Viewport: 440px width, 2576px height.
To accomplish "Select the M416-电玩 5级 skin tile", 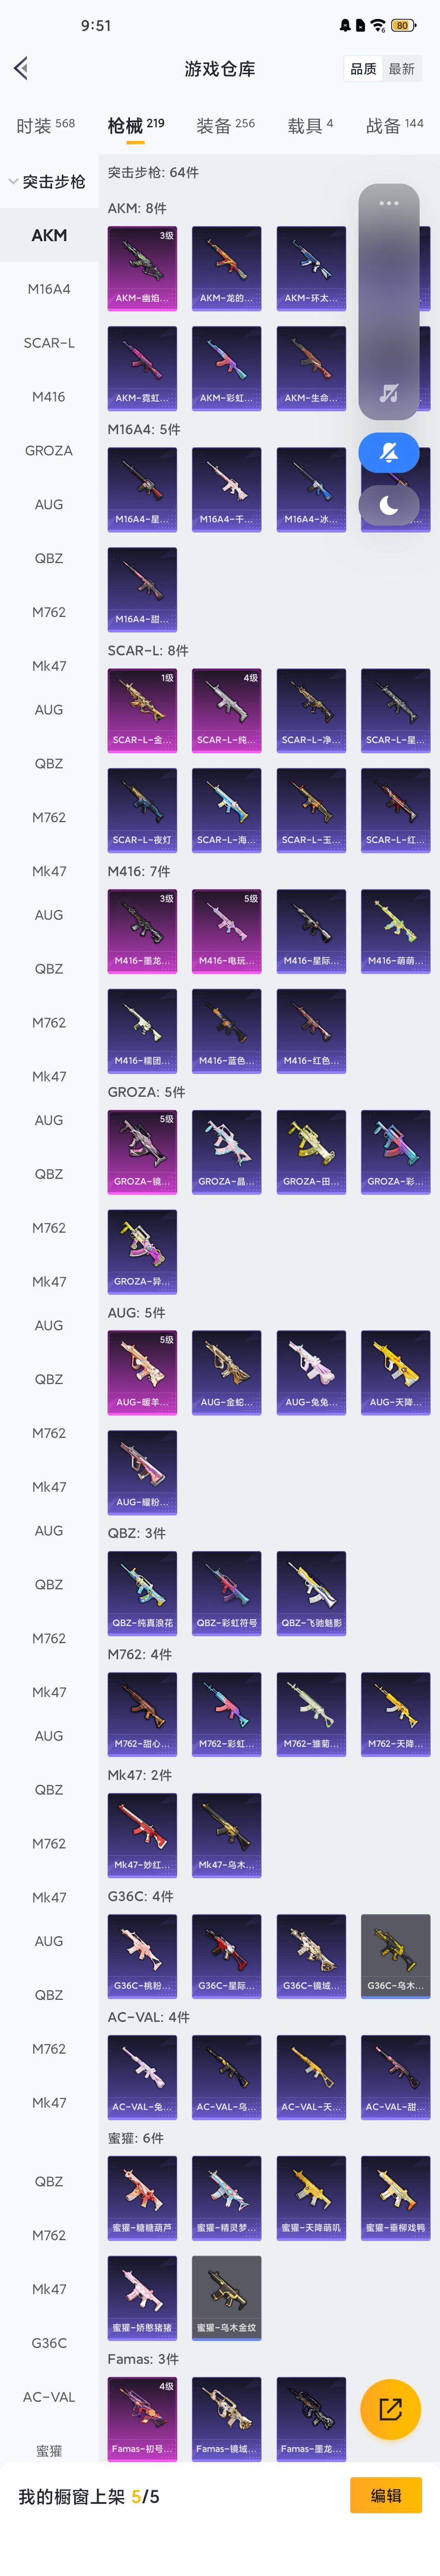I will (x=227, y=931).
